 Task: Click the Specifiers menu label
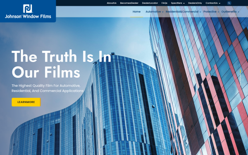click(x=176, y=3)
